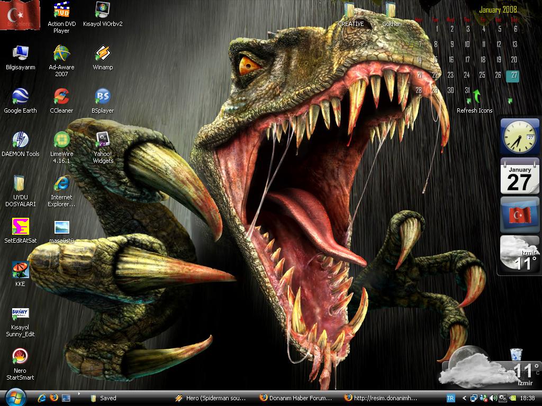Open SetEditAtSat program icon
Screen dimensions: 542x406
pos(20,231)
